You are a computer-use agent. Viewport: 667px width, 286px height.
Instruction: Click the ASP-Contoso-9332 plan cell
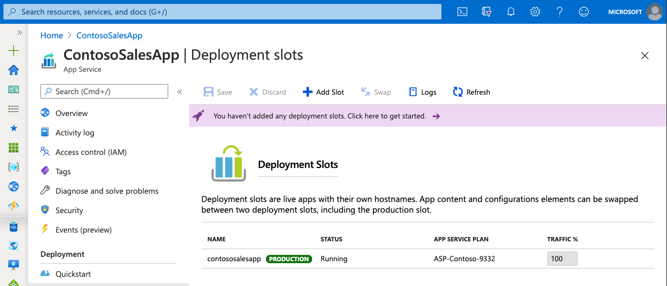pos(464,259)
